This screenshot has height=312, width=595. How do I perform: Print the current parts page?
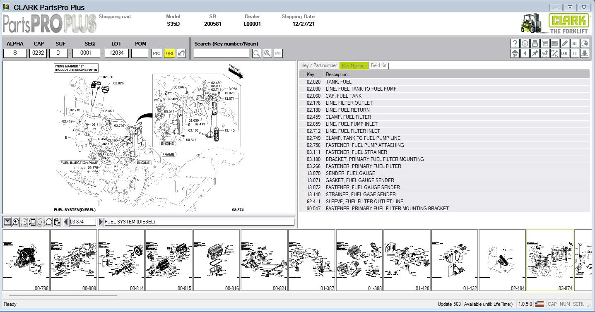point(535,43)
